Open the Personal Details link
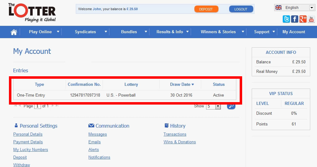Screen dimensions: 317x167 pos(28,134)
